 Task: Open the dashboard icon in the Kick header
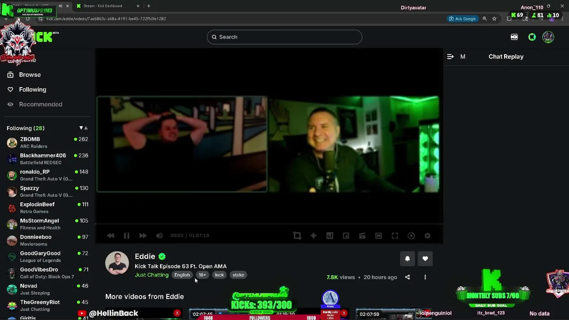(514, 37)
